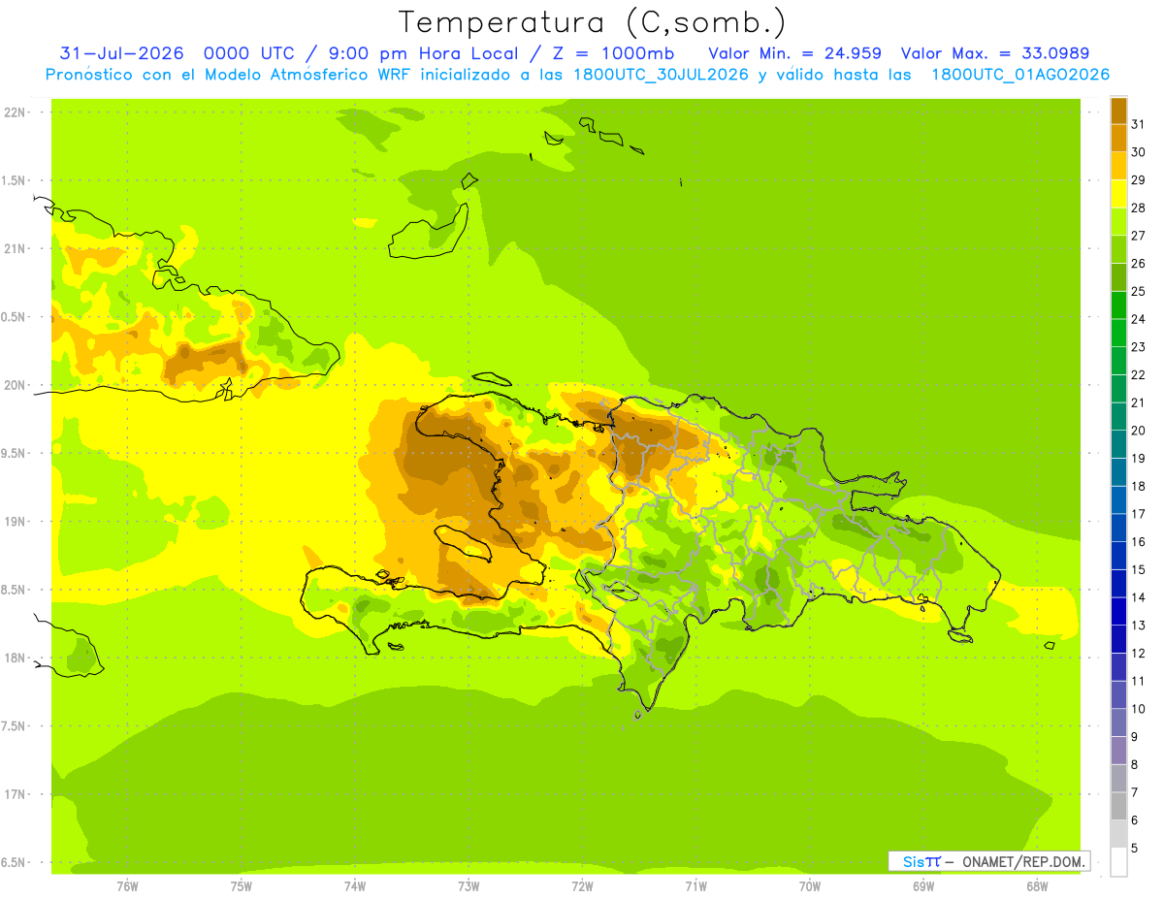Click the '72W' longitude label
Viewport: 1164px width, 899px height.
[x=582, y=885]
